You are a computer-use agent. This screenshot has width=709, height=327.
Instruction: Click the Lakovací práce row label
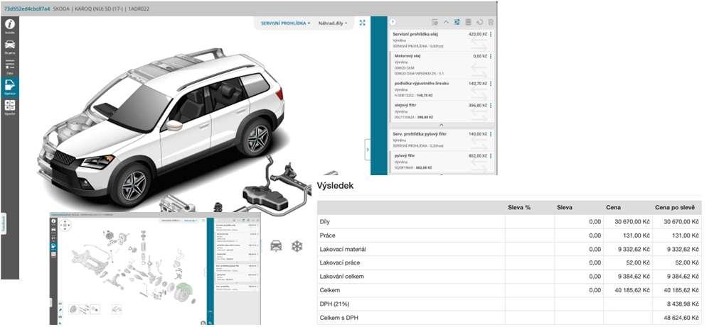pyautogui.click(x=340, y=262)
